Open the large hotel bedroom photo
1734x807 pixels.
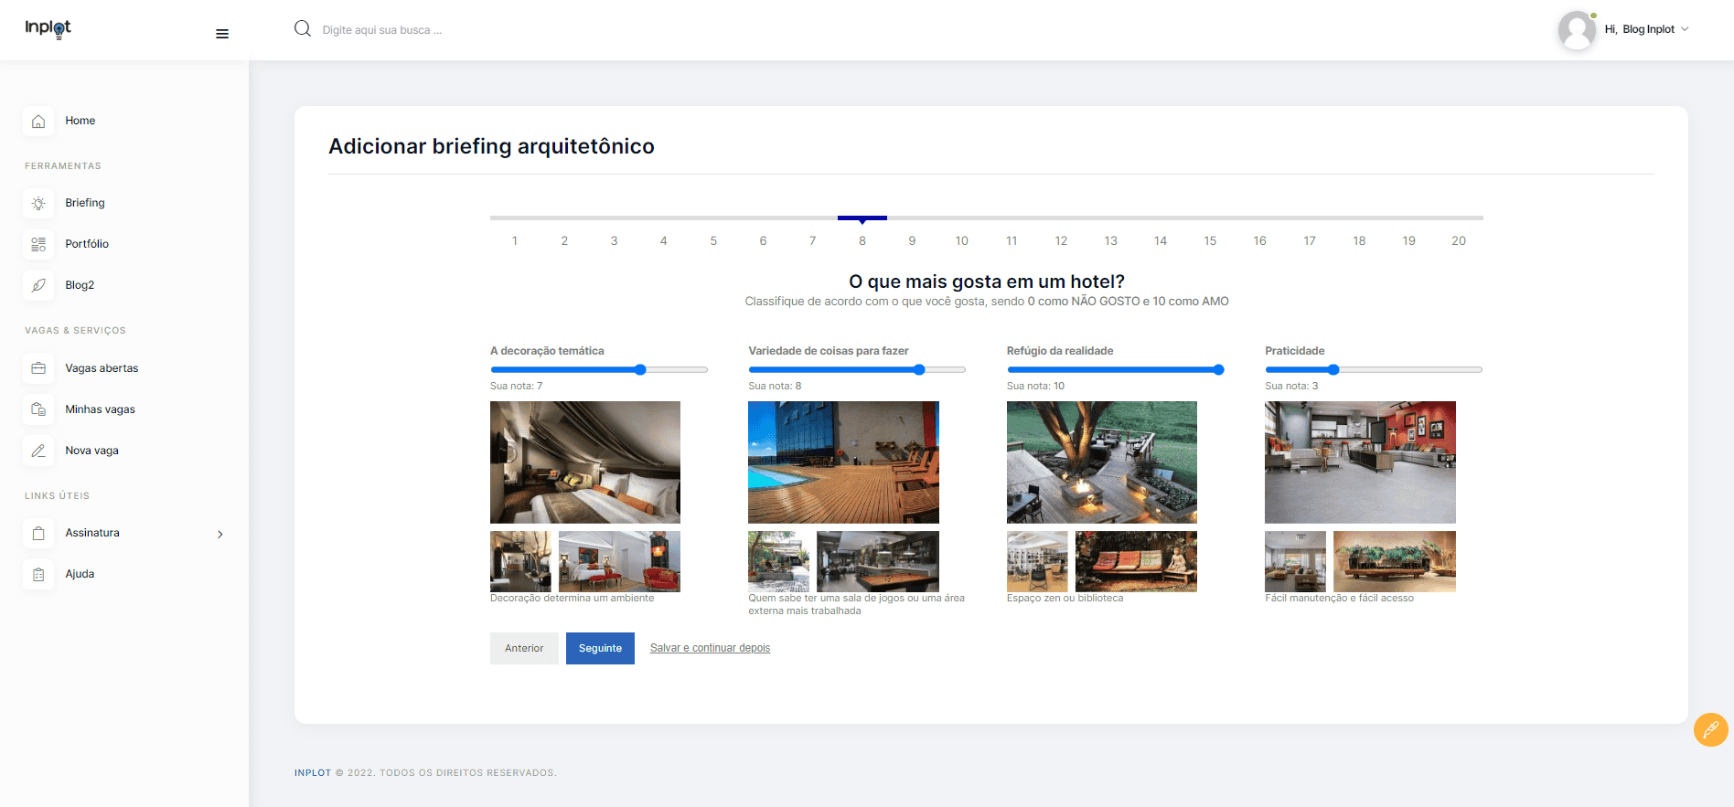585,462
